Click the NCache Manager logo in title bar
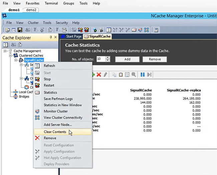 (4, 15)
